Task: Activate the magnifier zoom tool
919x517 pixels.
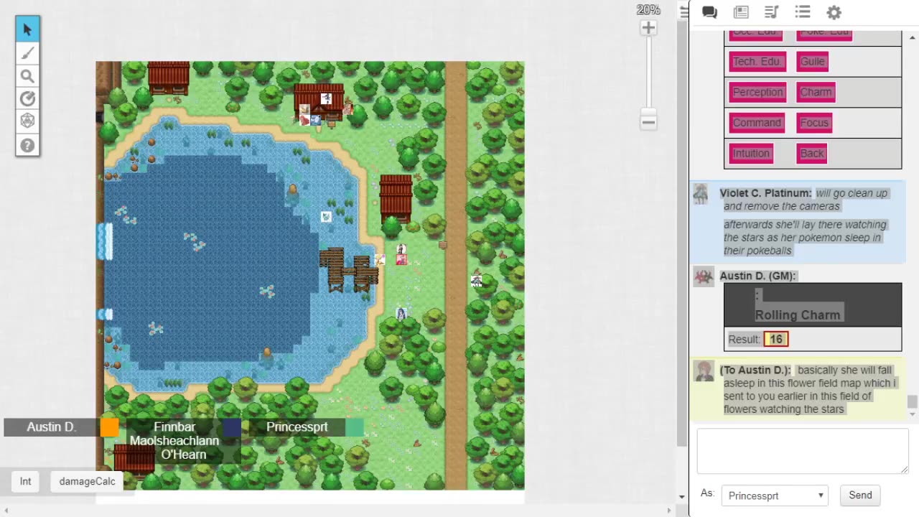Action: [x=27, y=76]
